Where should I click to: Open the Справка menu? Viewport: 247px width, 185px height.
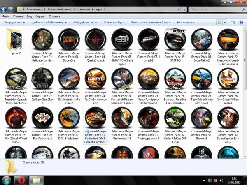pos(54,16)
